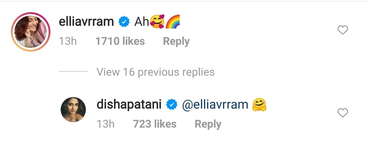Reply to elliavrram's comment
The width and height of the screenshot is (368, 150).
point(176,41)
